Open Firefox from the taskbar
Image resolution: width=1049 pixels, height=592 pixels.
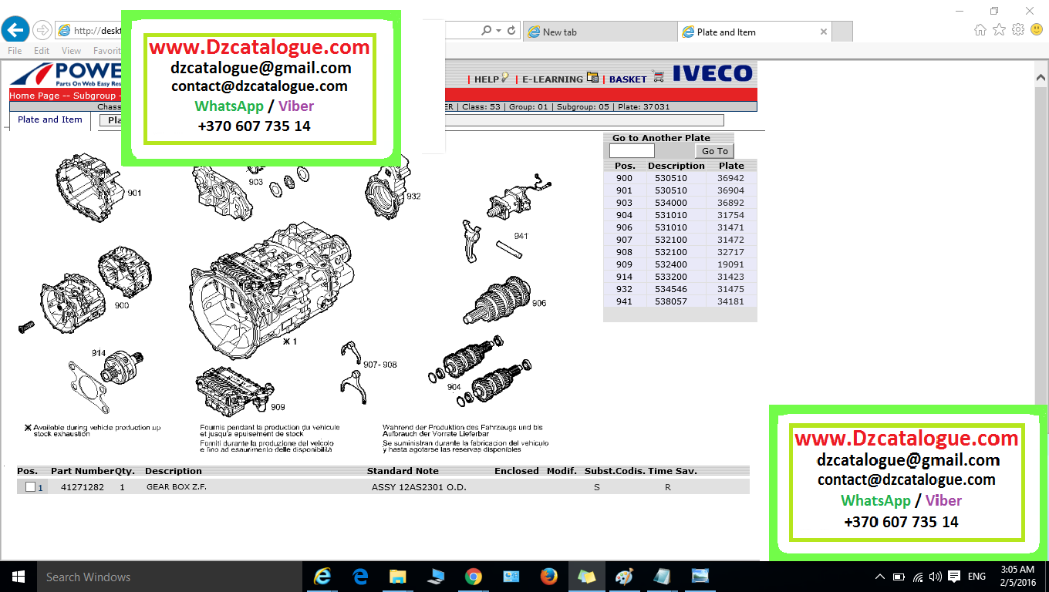pos(548,577)
